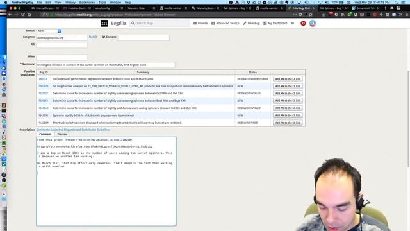This screenshot has height=231, width=410.
Task: Click Browse in the Bugzilla header
Action: pos(201,23)
